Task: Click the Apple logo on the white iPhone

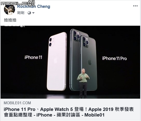Action: click(x=56, y=60)
